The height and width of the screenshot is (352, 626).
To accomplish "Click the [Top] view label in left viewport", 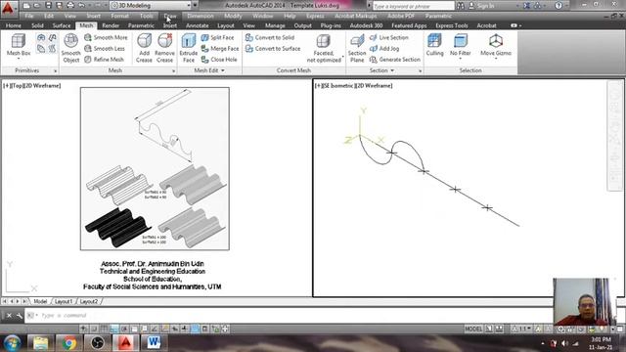I will (17, 86).
